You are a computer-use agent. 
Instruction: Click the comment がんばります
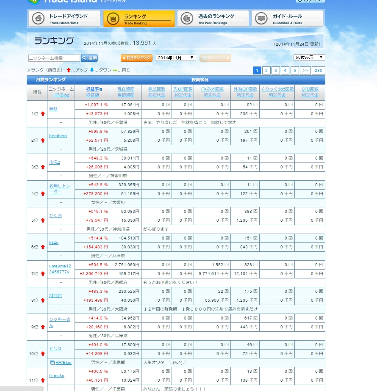[156, 229]
